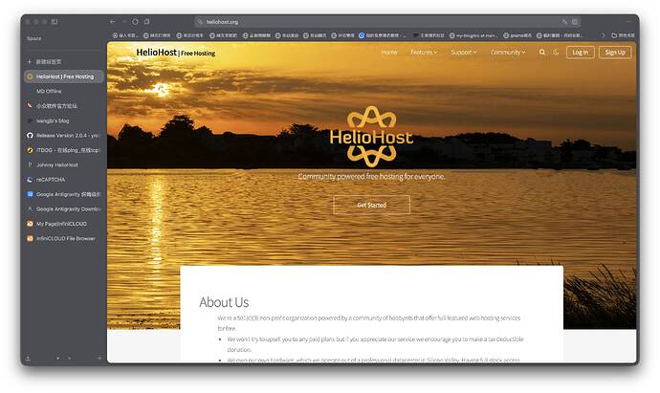Select the HelioHost | Free Hosting sidebar tab

[64, 76]
